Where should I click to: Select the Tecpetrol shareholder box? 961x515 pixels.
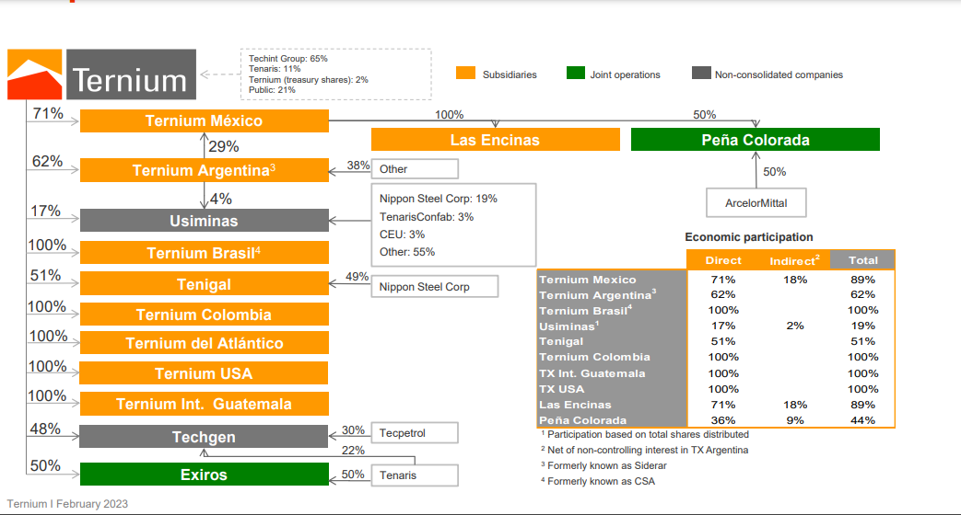(x=414, y=432)
